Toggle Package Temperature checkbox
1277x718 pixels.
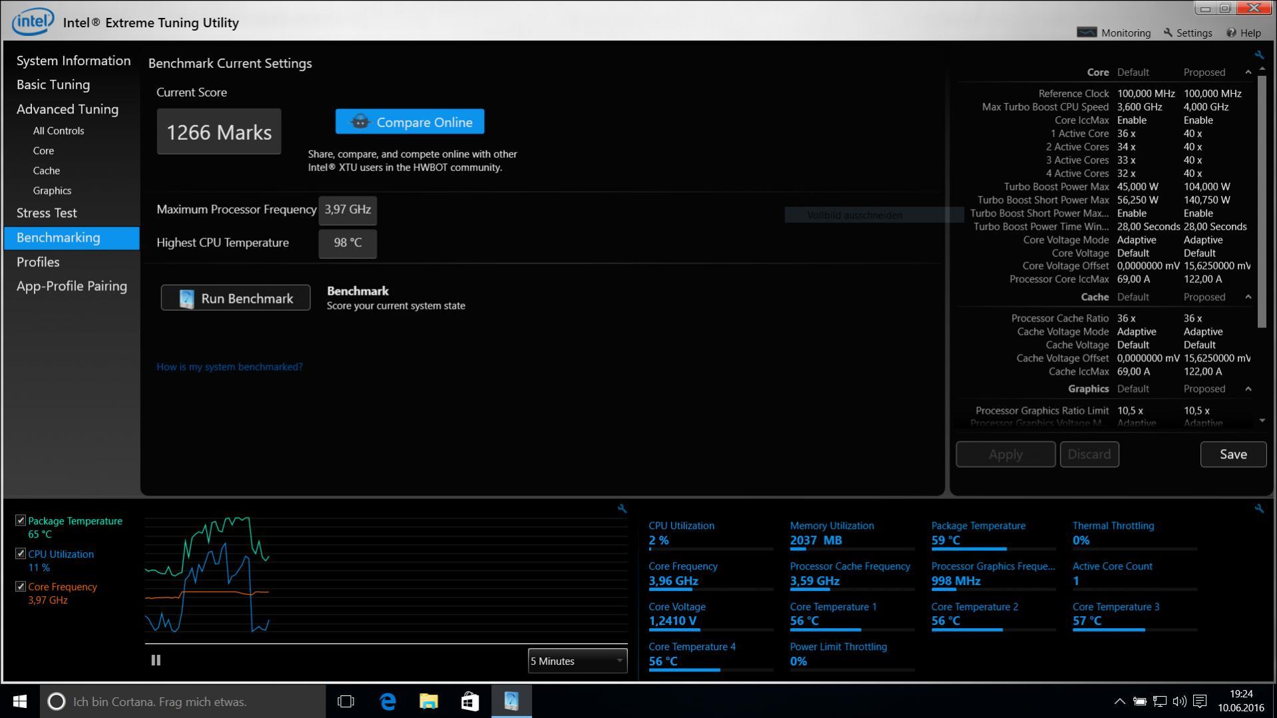click(x=21, y=520)
